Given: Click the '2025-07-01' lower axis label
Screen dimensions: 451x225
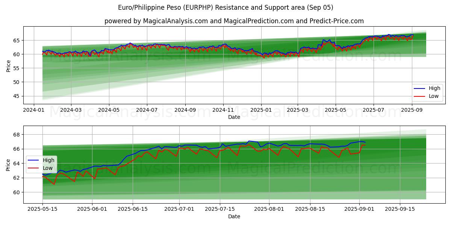Looking at the screenshot, I should tap(180, 209).
